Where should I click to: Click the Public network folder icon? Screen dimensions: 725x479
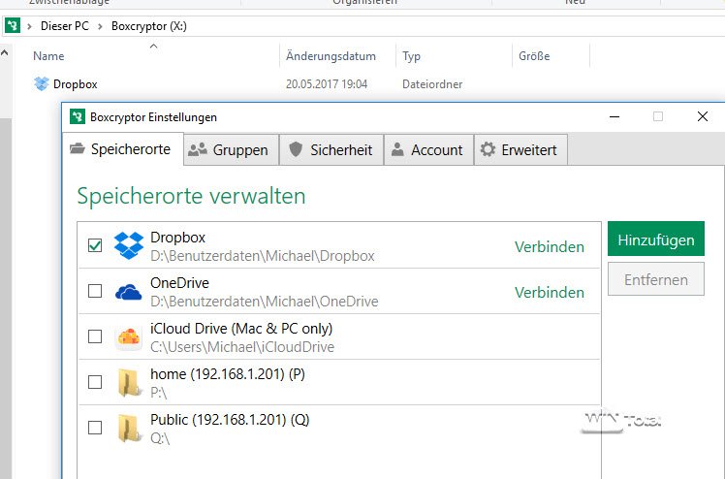point(129,428)
